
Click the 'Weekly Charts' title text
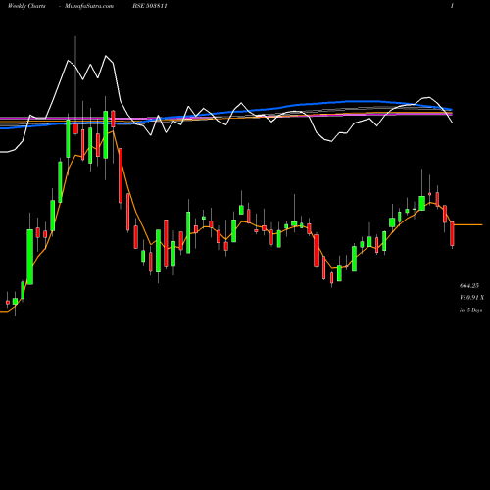click(x=26, y=6)
